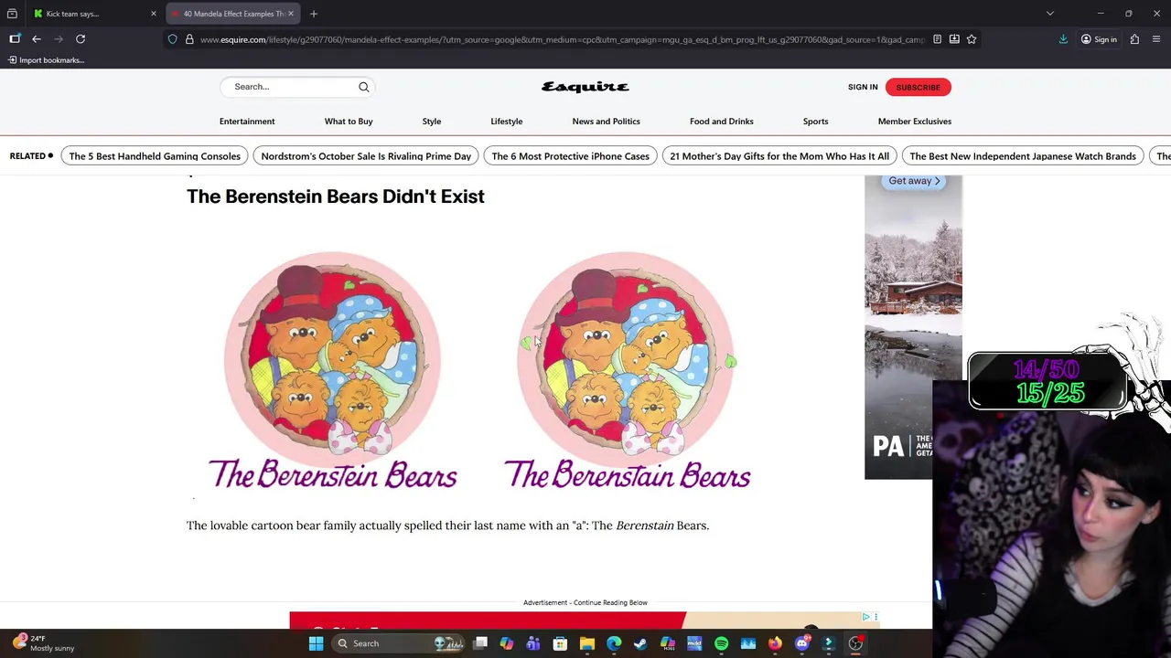Screen dimensions: 1171x658
Task: Toggle reader view in the address bar
Action: [x=937, y=39]
